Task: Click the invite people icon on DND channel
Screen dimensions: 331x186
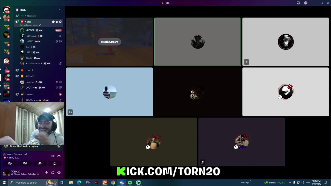Action: [x=57, y=22]
